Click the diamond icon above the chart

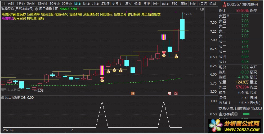point(197,9)
